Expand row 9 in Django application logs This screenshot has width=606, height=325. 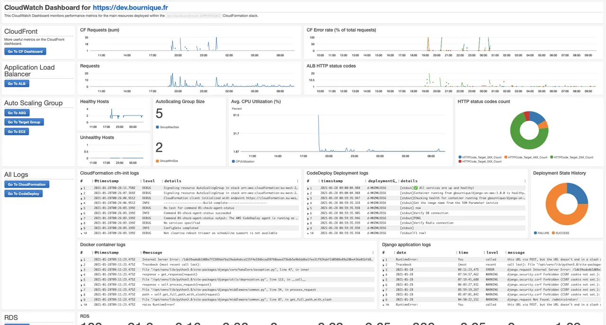pyautogui.click(x=384, y=299)
